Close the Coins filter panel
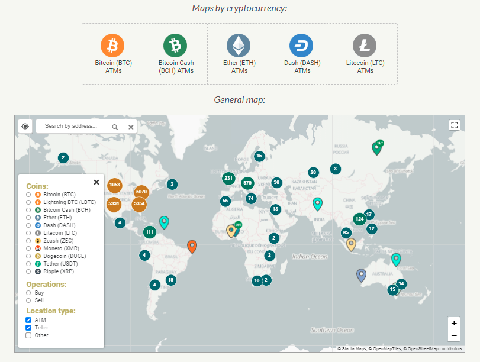The image size is (480, 362). 96,182
